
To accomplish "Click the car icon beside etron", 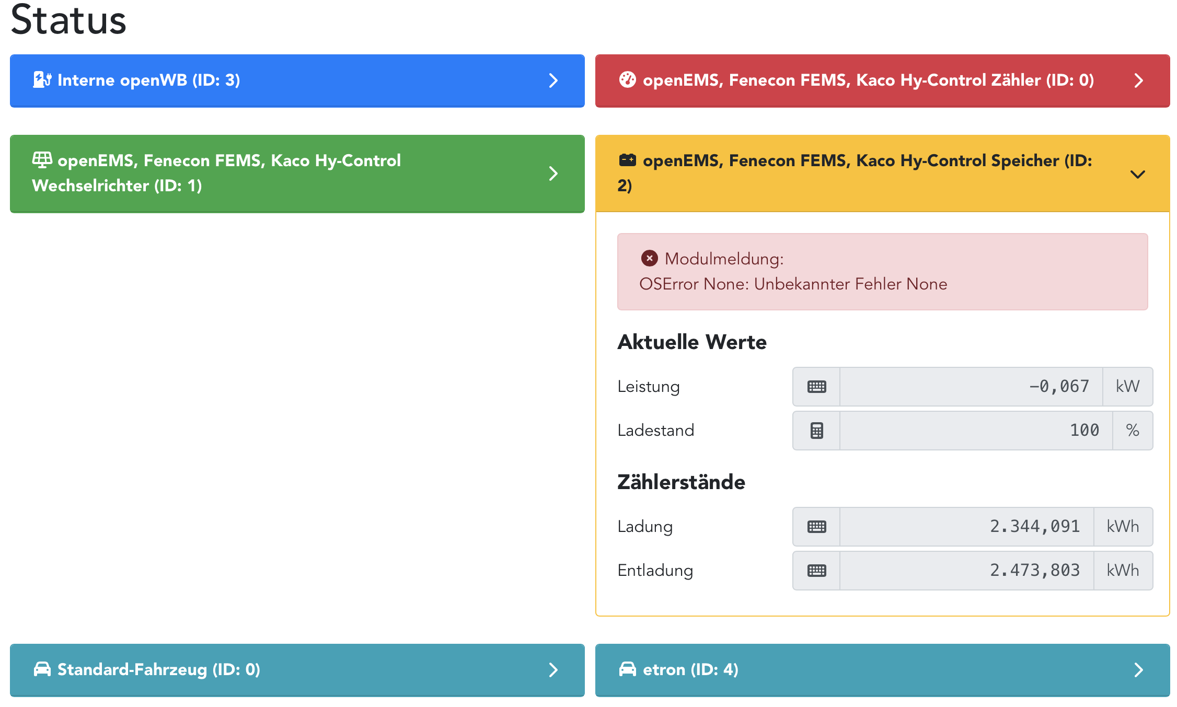I will click(627, 669).
